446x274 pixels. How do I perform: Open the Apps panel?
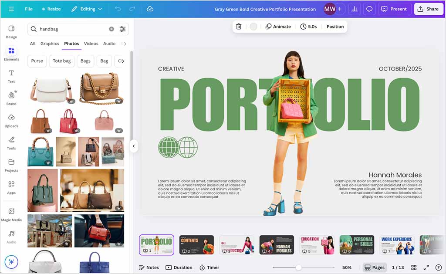coord(11,187)
